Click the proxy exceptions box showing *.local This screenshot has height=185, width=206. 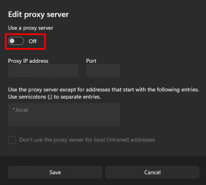(x=64, y=114)
